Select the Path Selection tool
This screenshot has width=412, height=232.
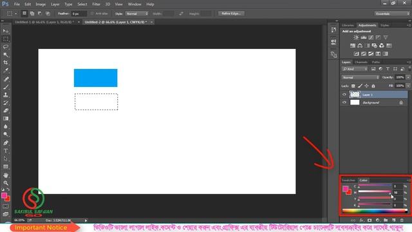(x=6, y=159)
